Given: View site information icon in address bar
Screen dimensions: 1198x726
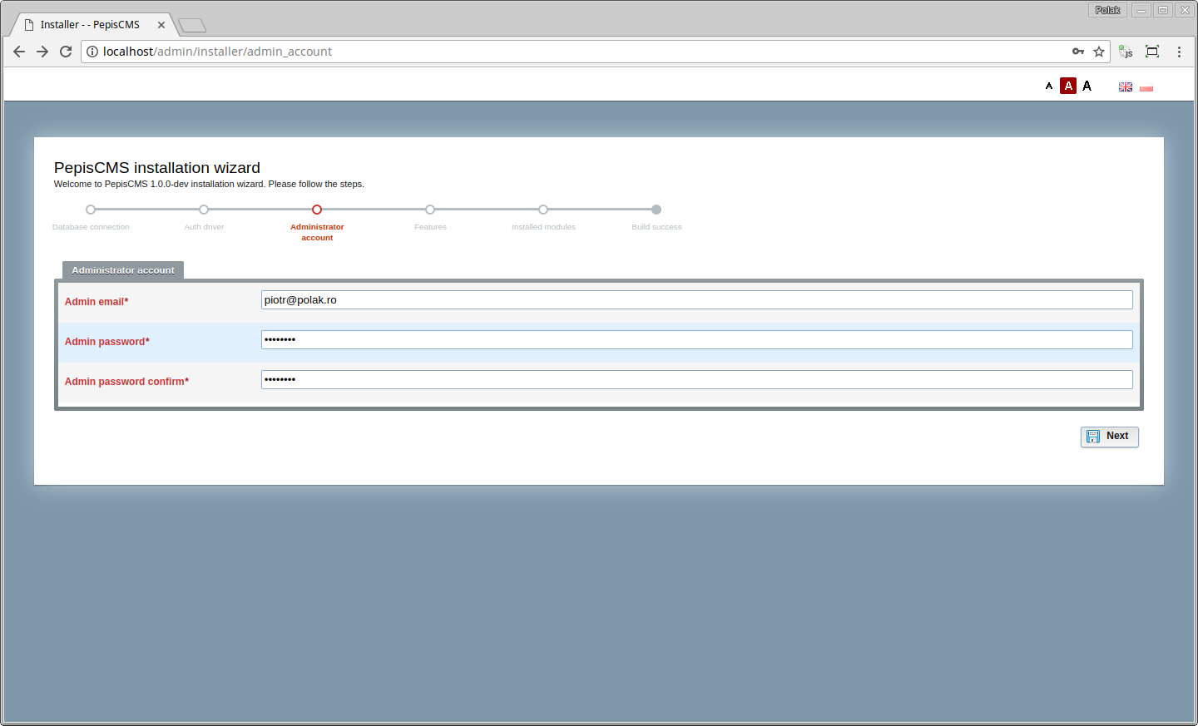Looking at the screenshot, I should click(x=92, y=52).
